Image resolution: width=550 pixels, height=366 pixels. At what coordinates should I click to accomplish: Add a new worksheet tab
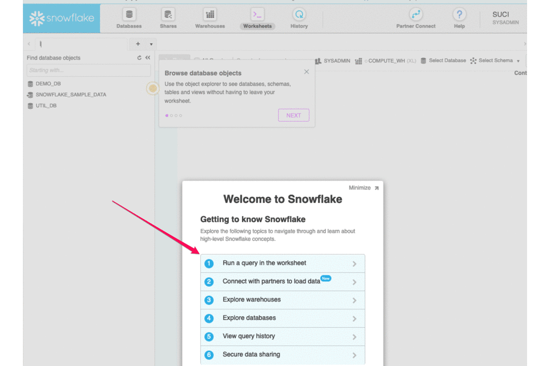click(x=138, y=44)
